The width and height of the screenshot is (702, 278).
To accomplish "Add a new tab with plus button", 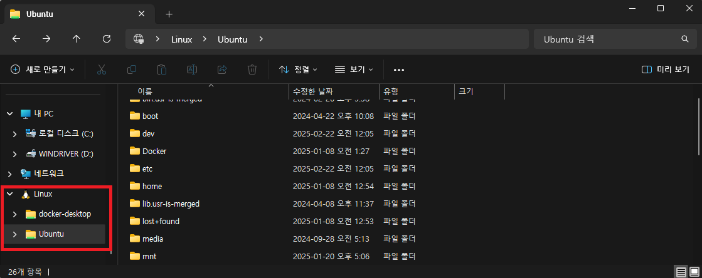I will [x=169, y=14].
